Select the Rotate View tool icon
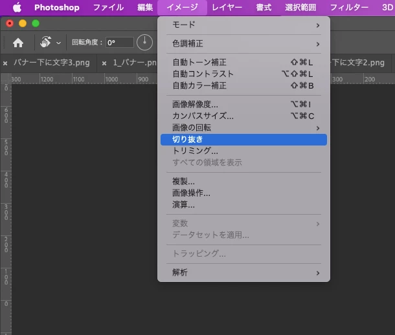The image size is (395, 335). (x=45, y=42)
